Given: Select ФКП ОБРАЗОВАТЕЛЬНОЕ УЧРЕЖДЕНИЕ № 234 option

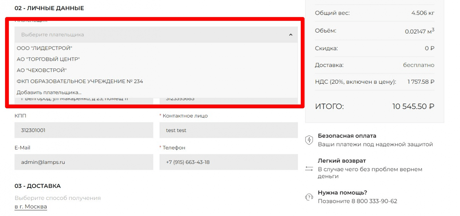Looking at the screenshot, I should (x=80, y=81).
